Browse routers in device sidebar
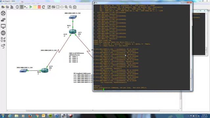This screenshot has width=210, height=118. [x=3, y=13]
